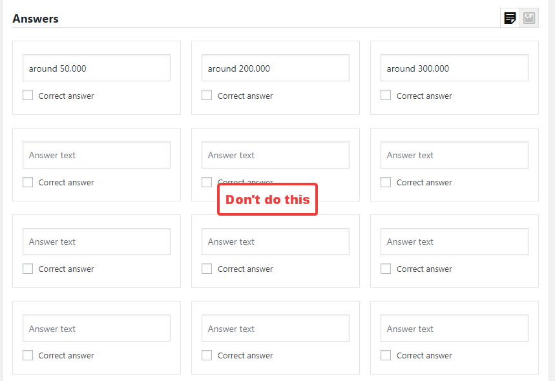Tick Correct answer in row two, right column
This screenshot has width=555, height=381.
click(x=386, y=182)
